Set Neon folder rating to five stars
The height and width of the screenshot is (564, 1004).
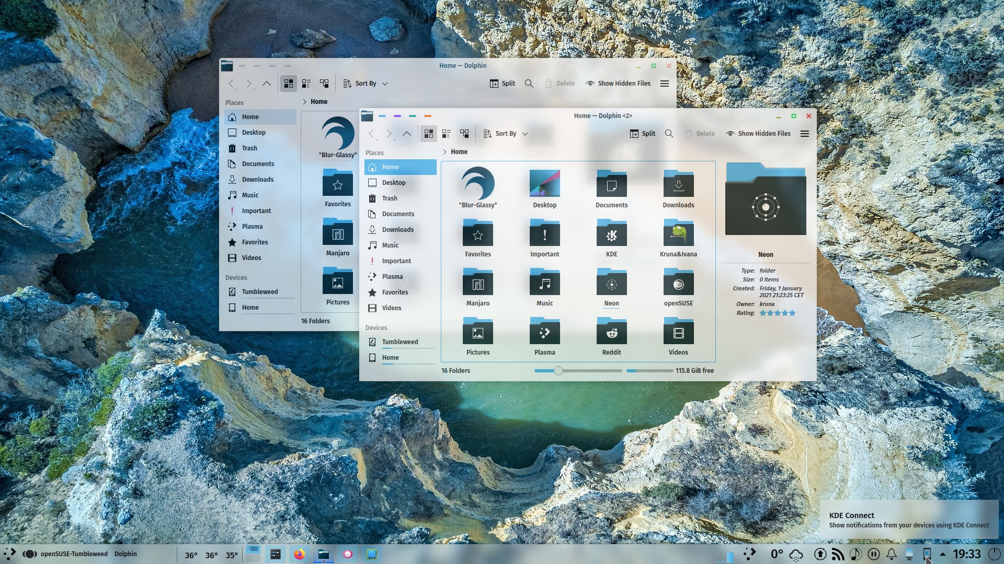(x=792, y=313)
